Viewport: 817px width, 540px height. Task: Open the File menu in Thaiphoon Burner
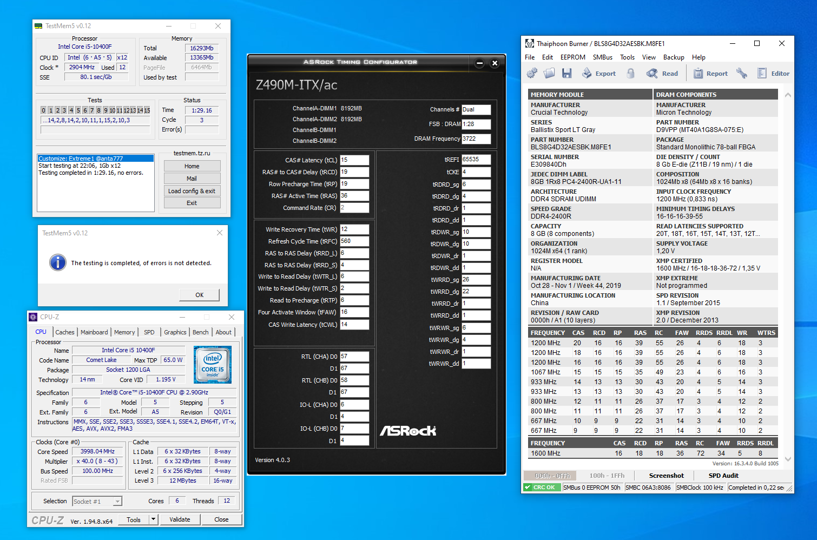[x=530, y=57]
